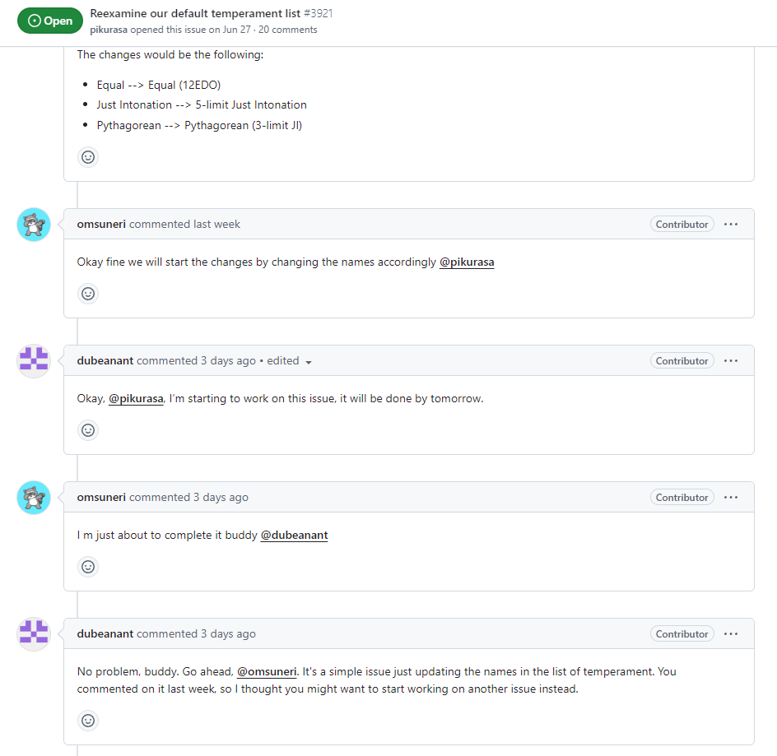Add emoji reaction to dubeanant's 'done by tomorrow' comment
This screenshot has width=777, height=756.
pos(88,430)
